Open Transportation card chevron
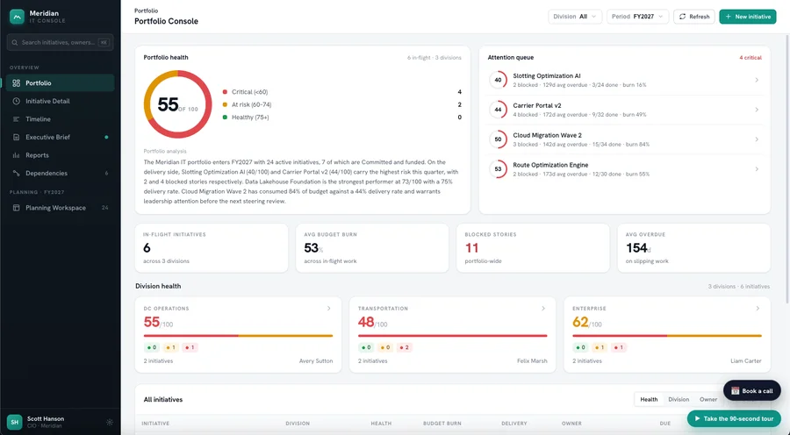Image resolution: width=790 pixels, height=435 pixels. pyautogui.click(x=543, y=308)
